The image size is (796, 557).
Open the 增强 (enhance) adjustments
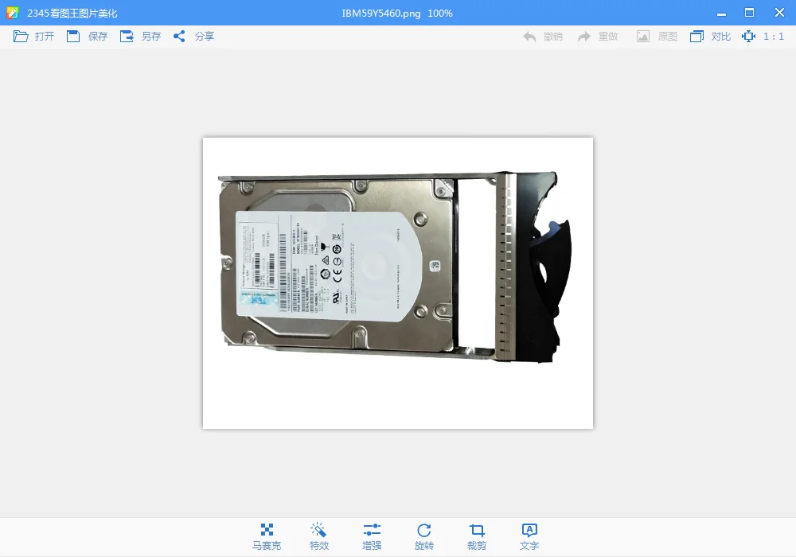click(x=372, y=537)
